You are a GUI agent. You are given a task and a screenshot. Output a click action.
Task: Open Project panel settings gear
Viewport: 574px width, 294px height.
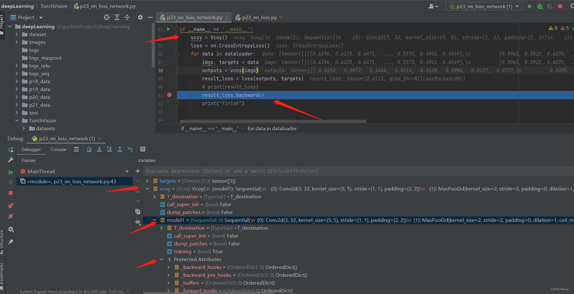pyautogui.click(x=140, y=17)
